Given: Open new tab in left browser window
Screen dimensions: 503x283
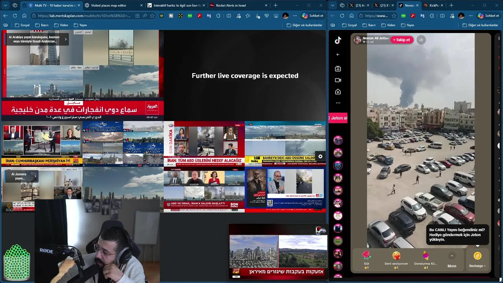Looking at the screenshot, I should [x=275, y=6].
